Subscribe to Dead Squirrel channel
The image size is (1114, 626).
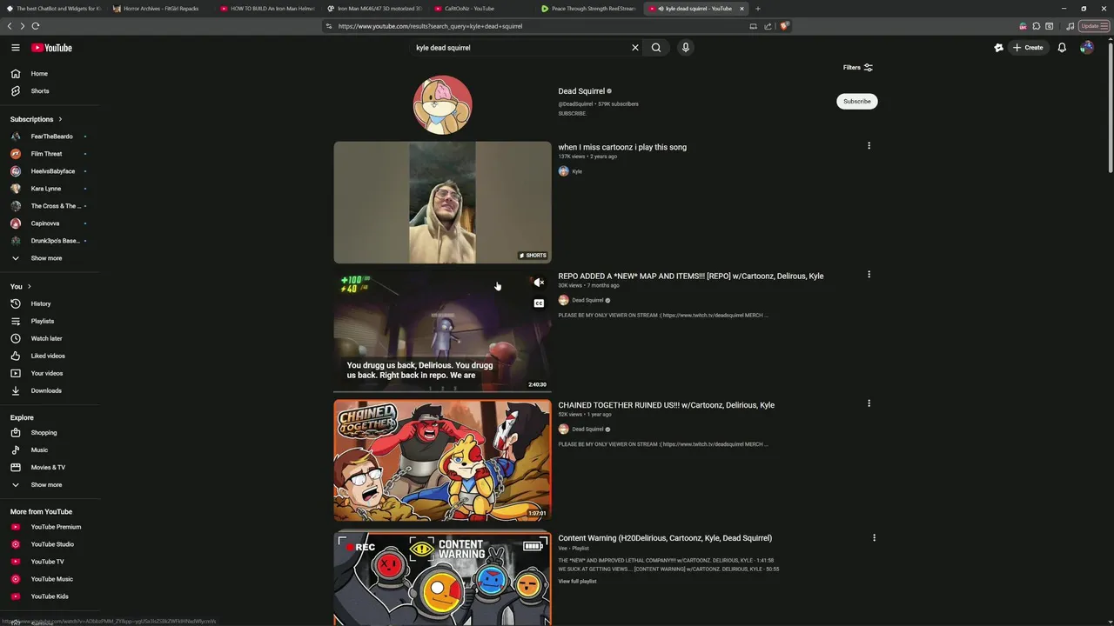[857, 102]
